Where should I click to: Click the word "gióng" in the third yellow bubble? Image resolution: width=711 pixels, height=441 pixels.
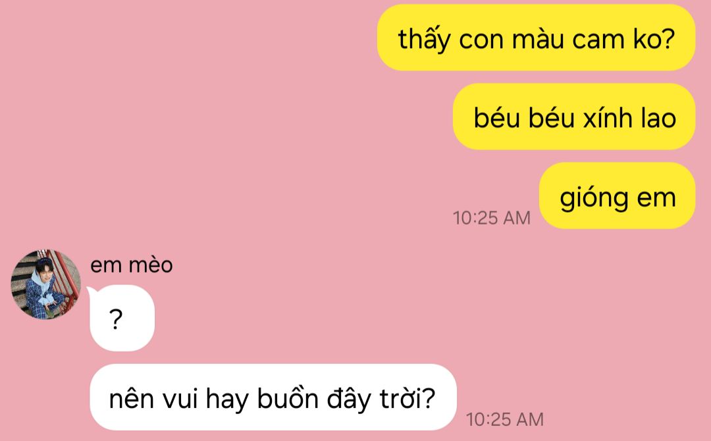pos(594,199)
